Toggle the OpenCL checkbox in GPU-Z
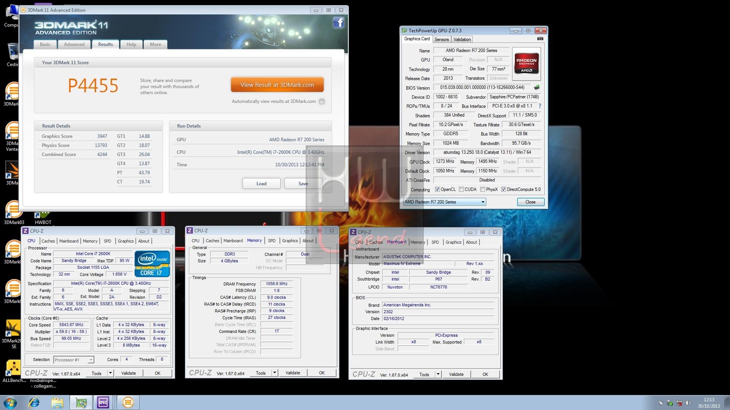730x410 pixels. (x=437, y=189)
